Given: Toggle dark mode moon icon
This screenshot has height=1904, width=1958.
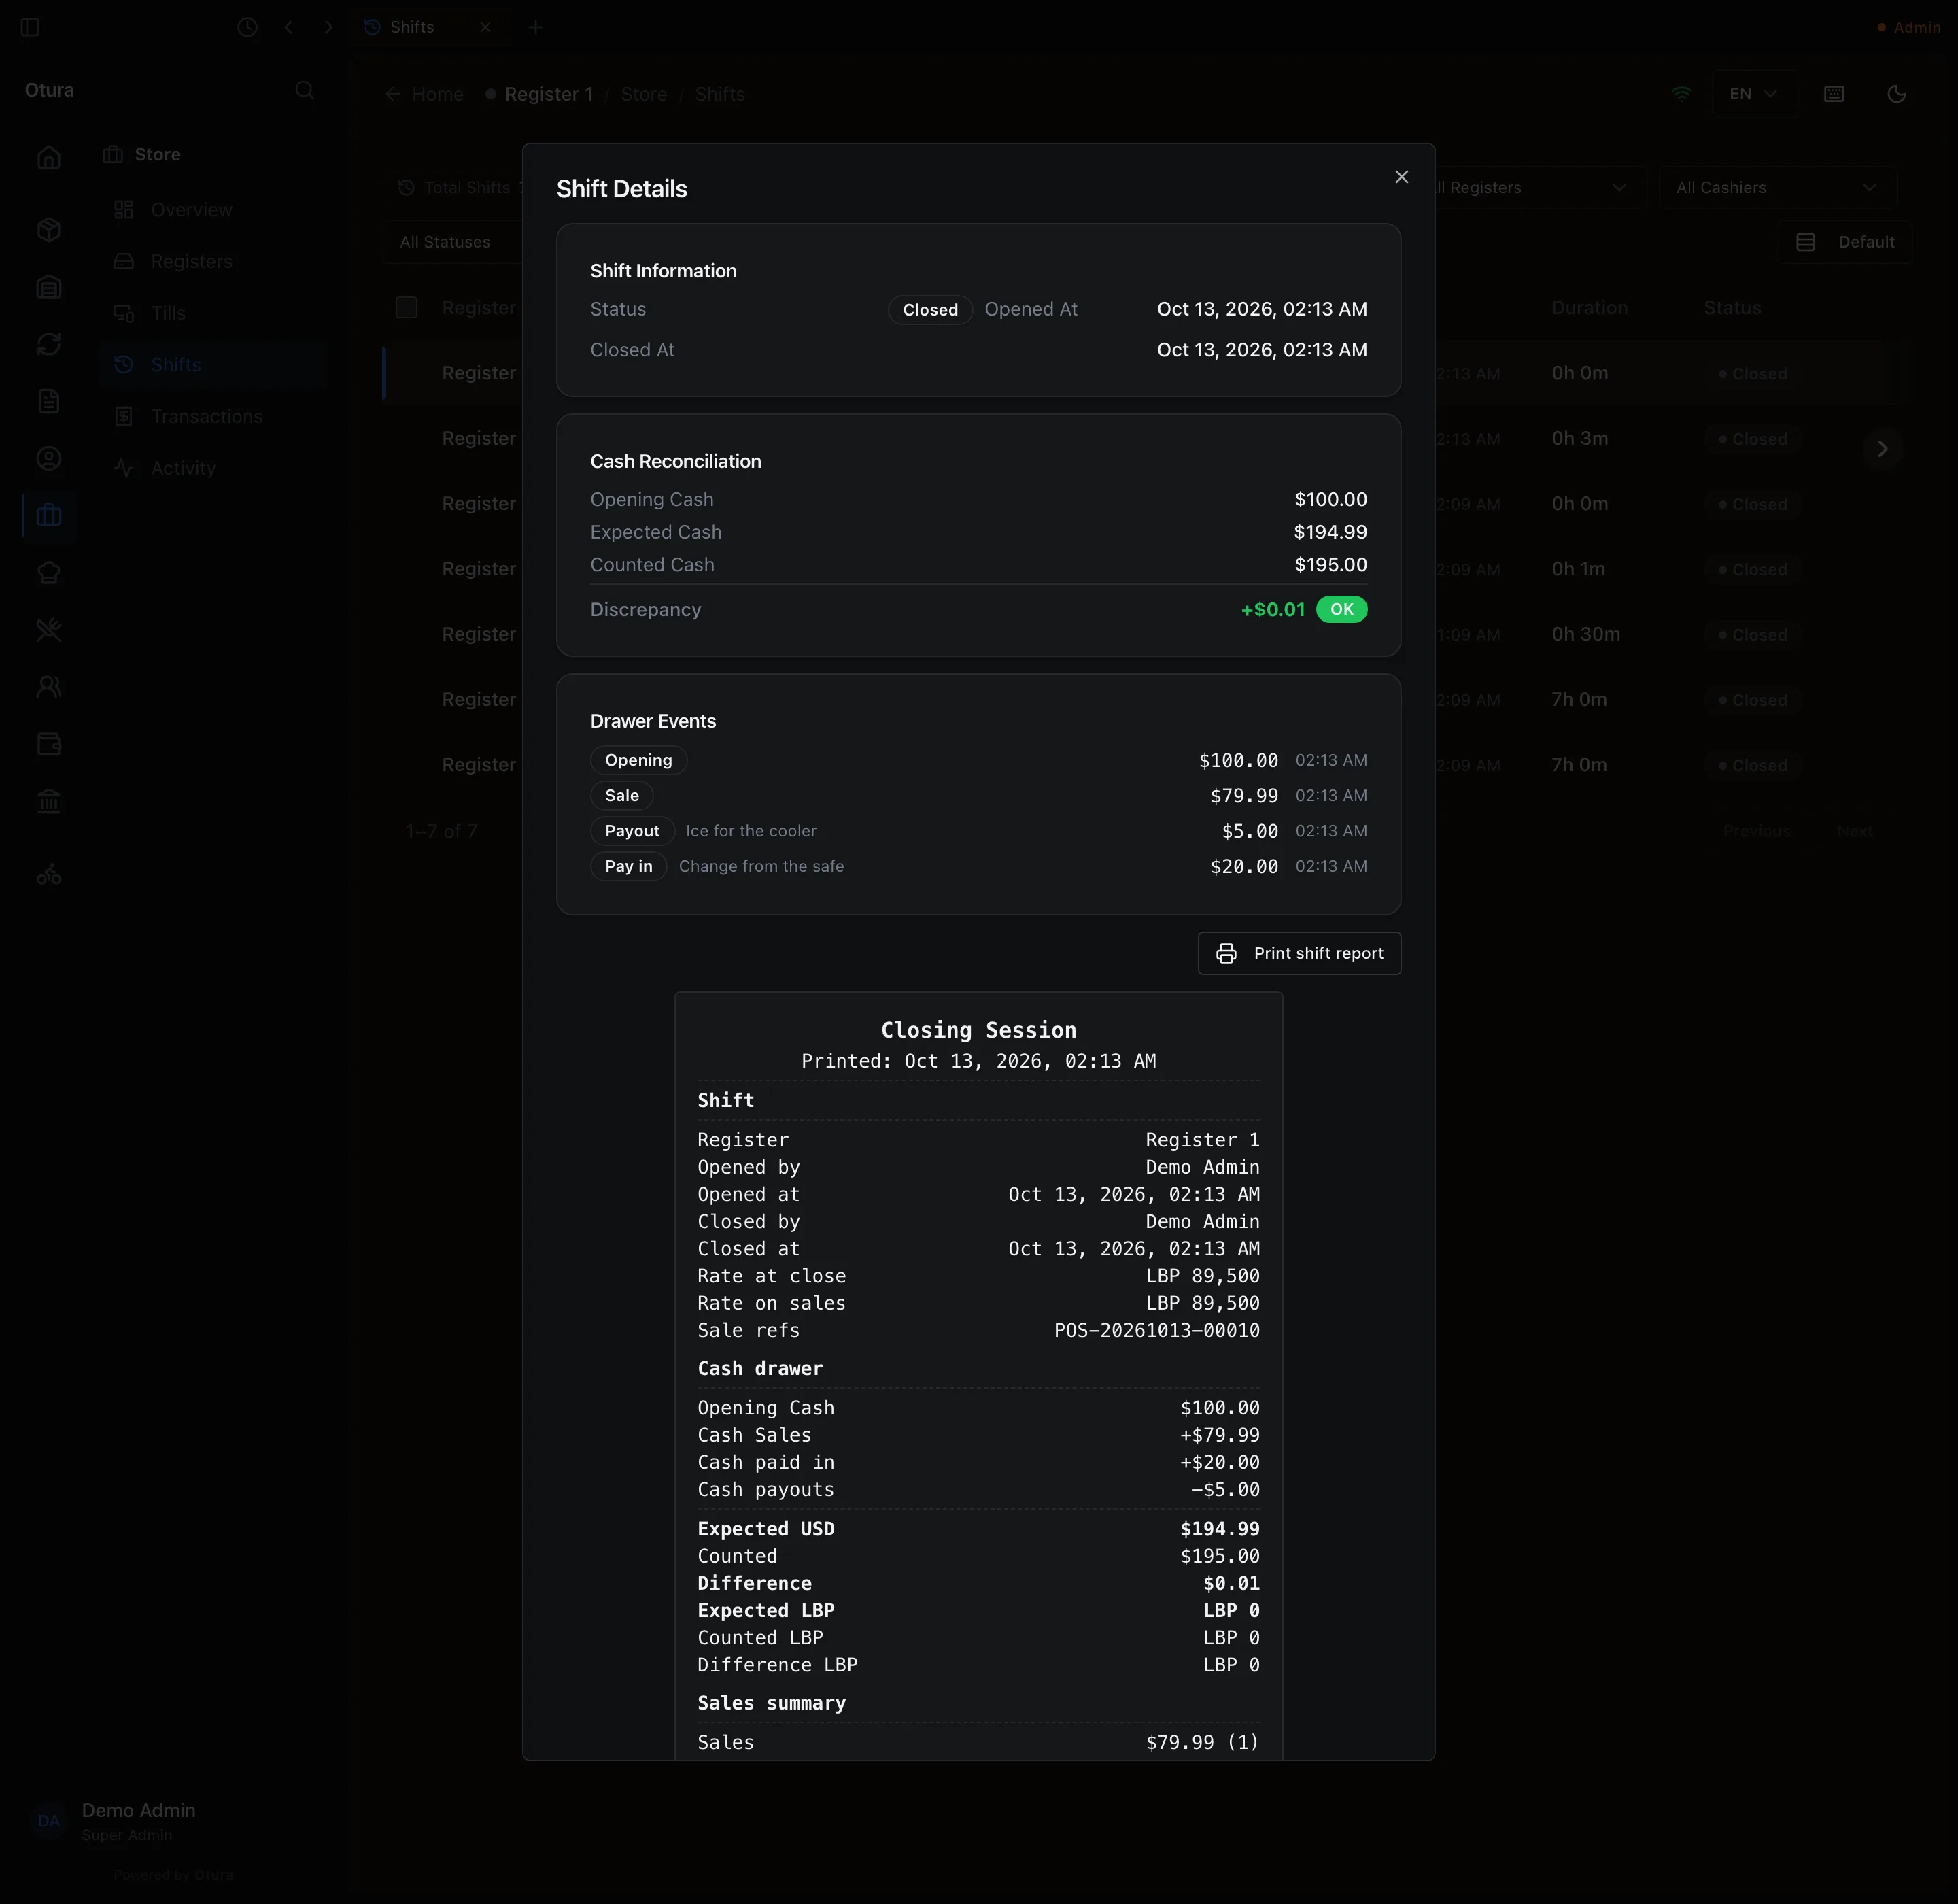Looking at the screenshot, I should click(1896, 94).
